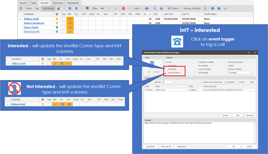Click the refresh icon in shortlist toolbar
This screenshot has height=154, width=268.
pos(21,8)
